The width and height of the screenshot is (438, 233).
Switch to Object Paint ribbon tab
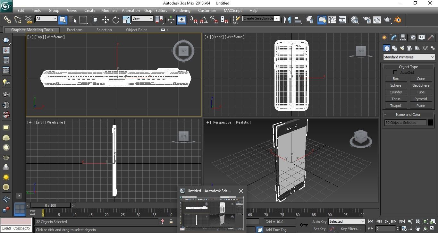[136, 30]
